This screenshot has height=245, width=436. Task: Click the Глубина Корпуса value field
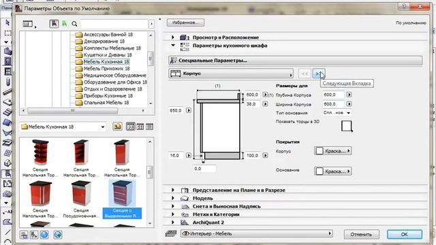coord(334,95)
